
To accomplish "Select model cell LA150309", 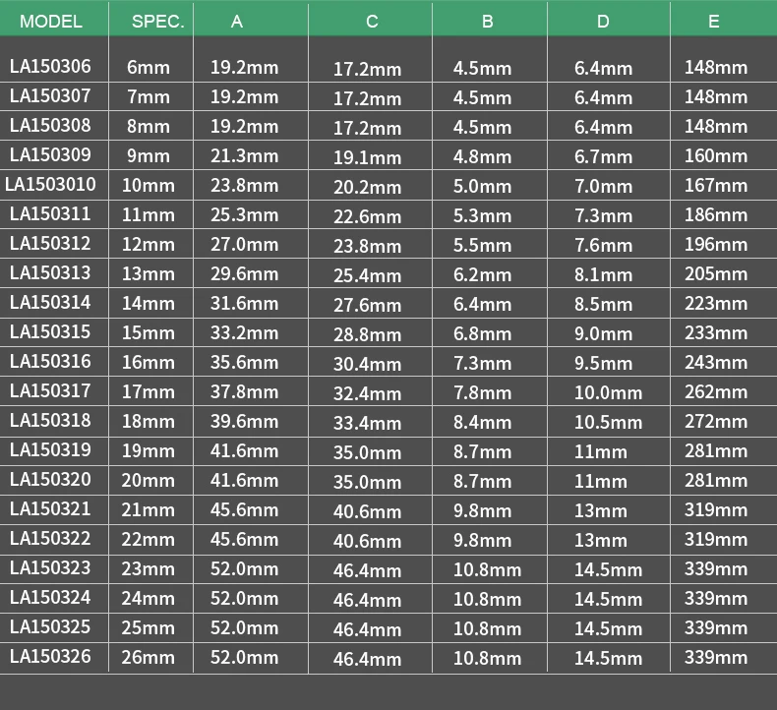I will coord(50,155).
